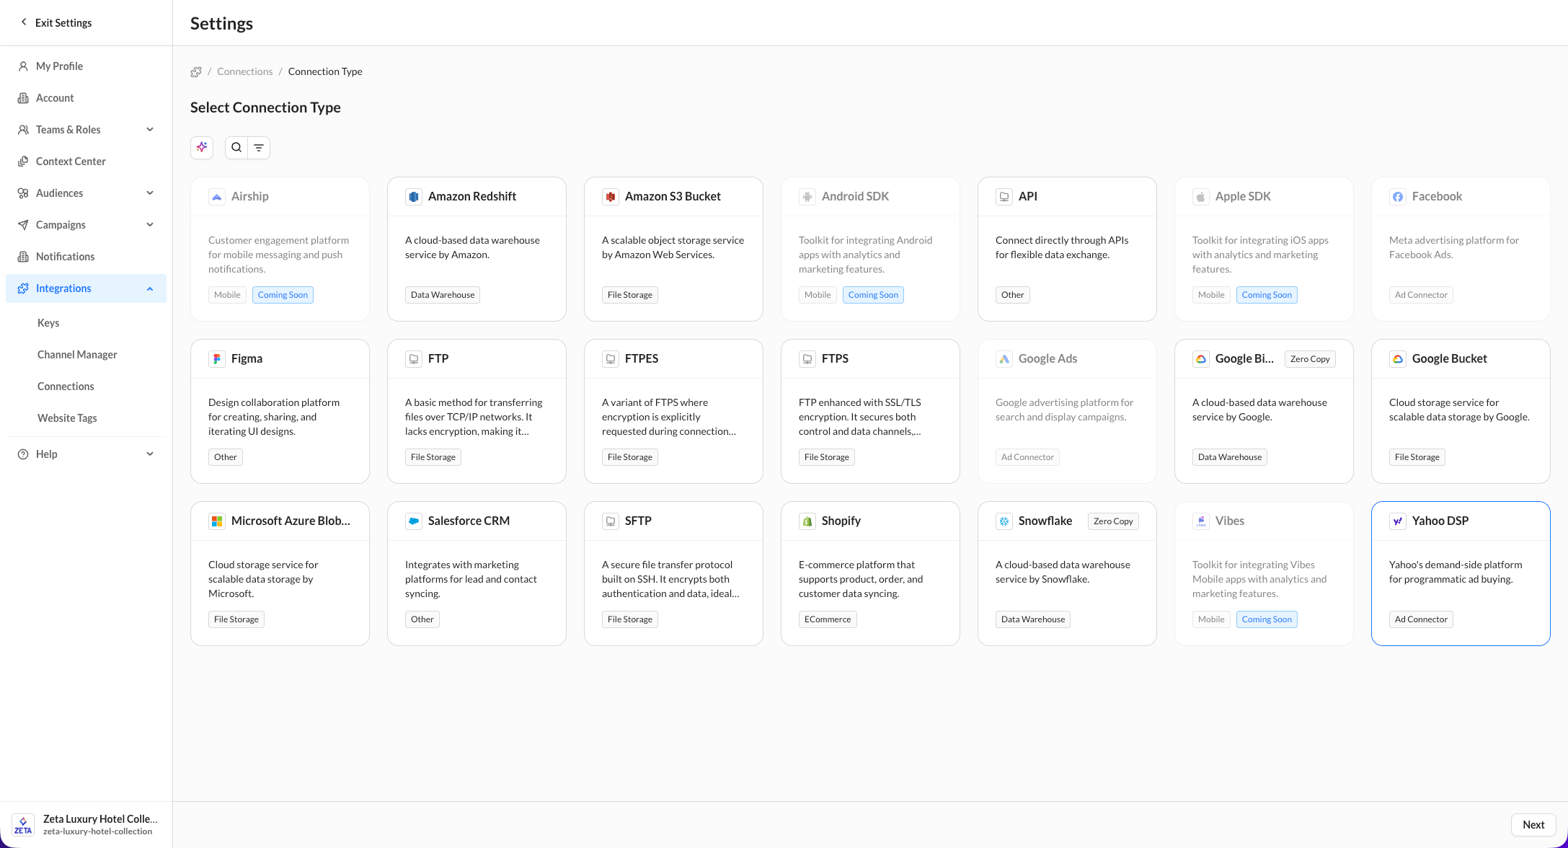Click the Zero Copy badge on Google BigQuery

click(1310, 359)
